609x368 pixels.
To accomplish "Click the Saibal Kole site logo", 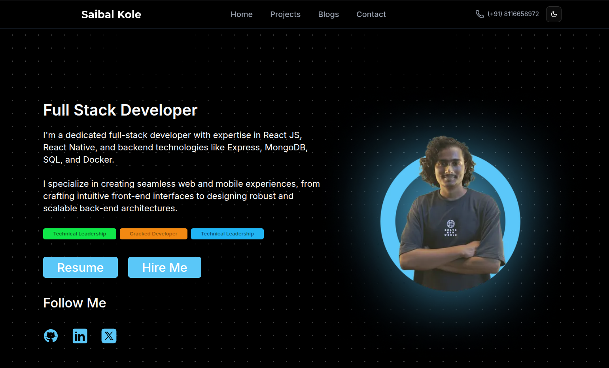I will 111,15.
